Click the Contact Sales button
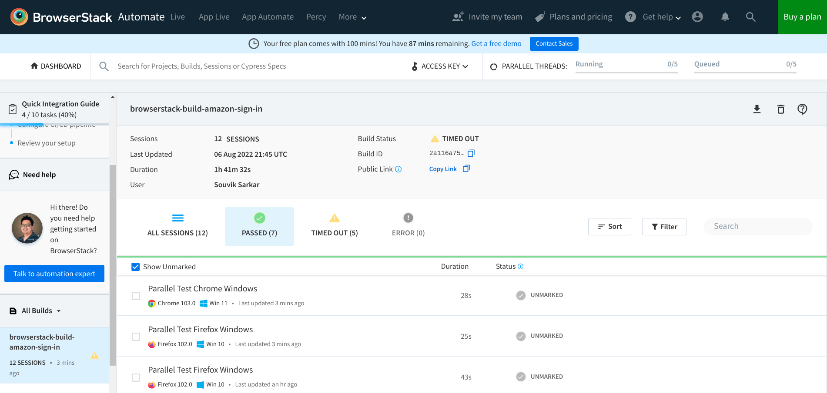 click(x=554, y=43)
